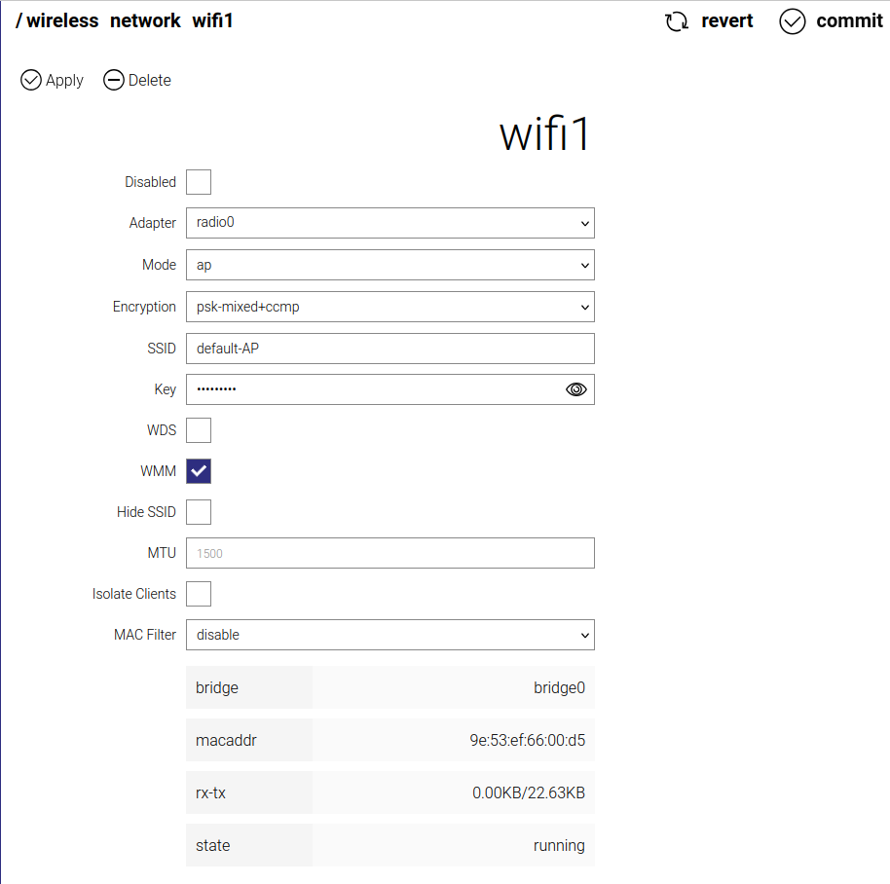Click the Apply checkmark icon
Image resolution: width=890 pixels, height=884 pixels.
pyautogui.click(x=31, y=80)
